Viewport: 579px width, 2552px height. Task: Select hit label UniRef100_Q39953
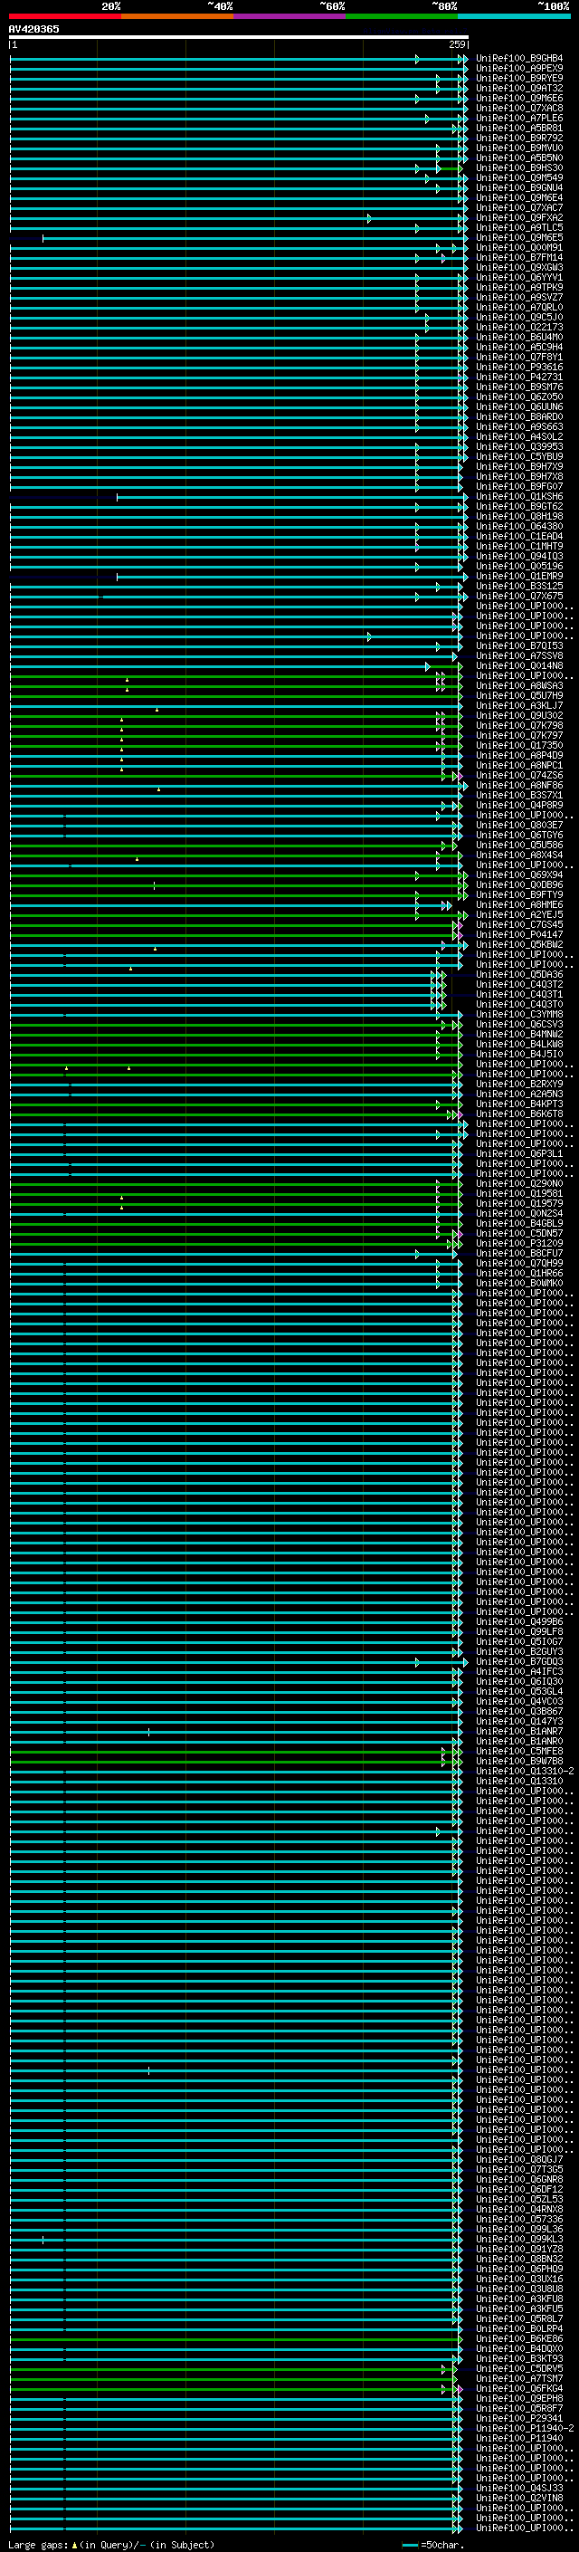point(519,447)
